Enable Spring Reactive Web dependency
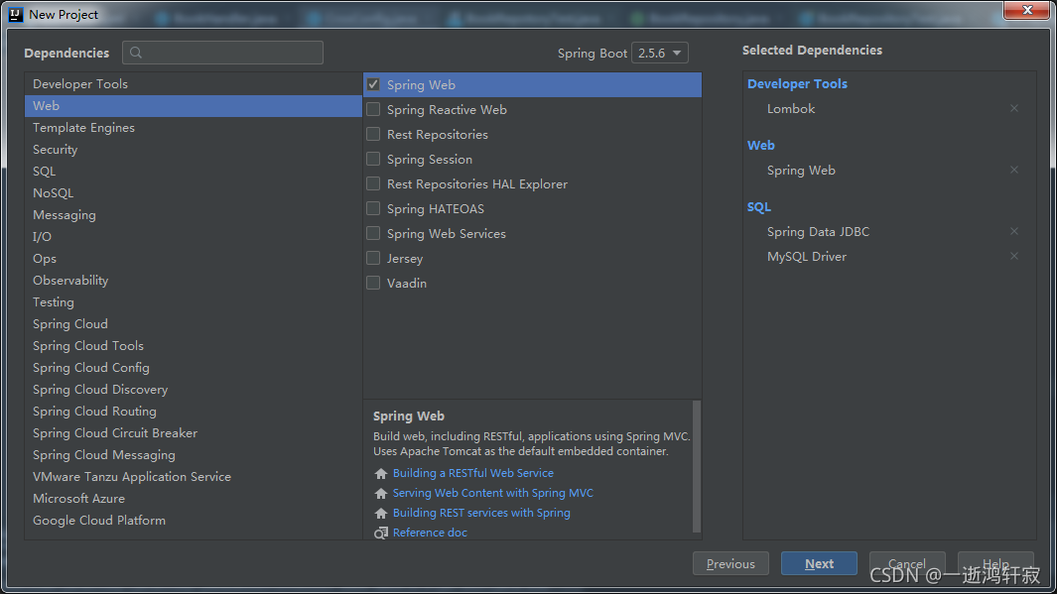Screen dimensions: 1057x594 pos(373,109)
